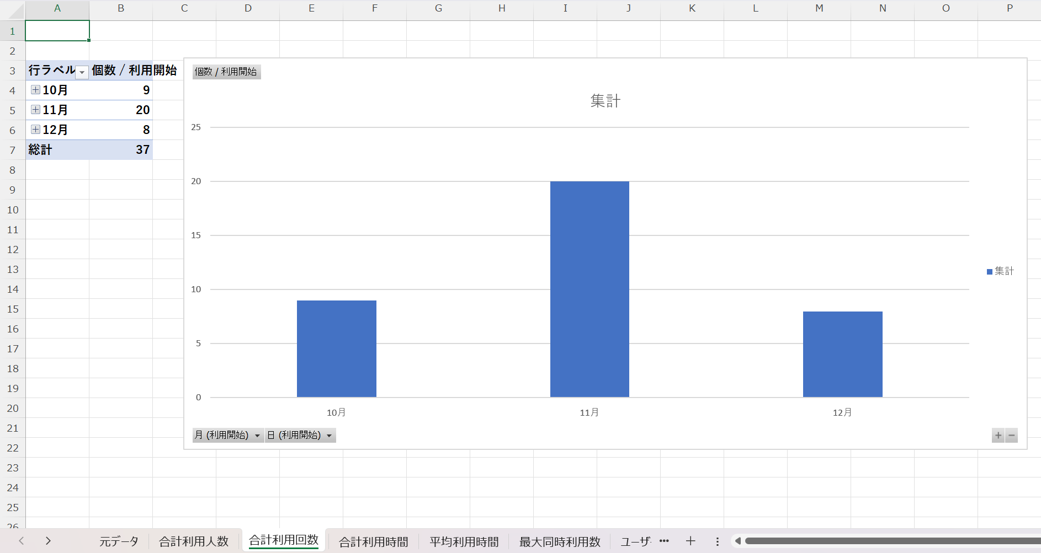Expand the 12月 row group
The image size is (1041, 553).
point(35,130)
